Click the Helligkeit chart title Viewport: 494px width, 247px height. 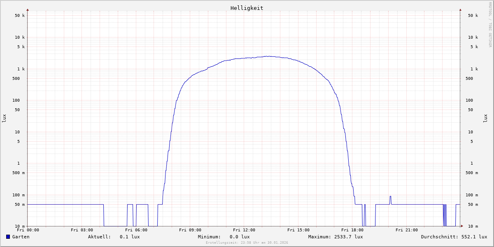tap(247, 8)
